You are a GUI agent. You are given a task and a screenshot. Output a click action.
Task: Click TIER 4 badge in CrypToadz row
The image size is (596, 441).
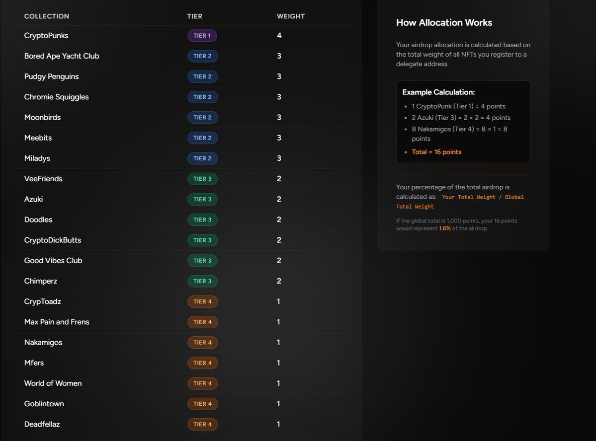(x=203, y=302)
